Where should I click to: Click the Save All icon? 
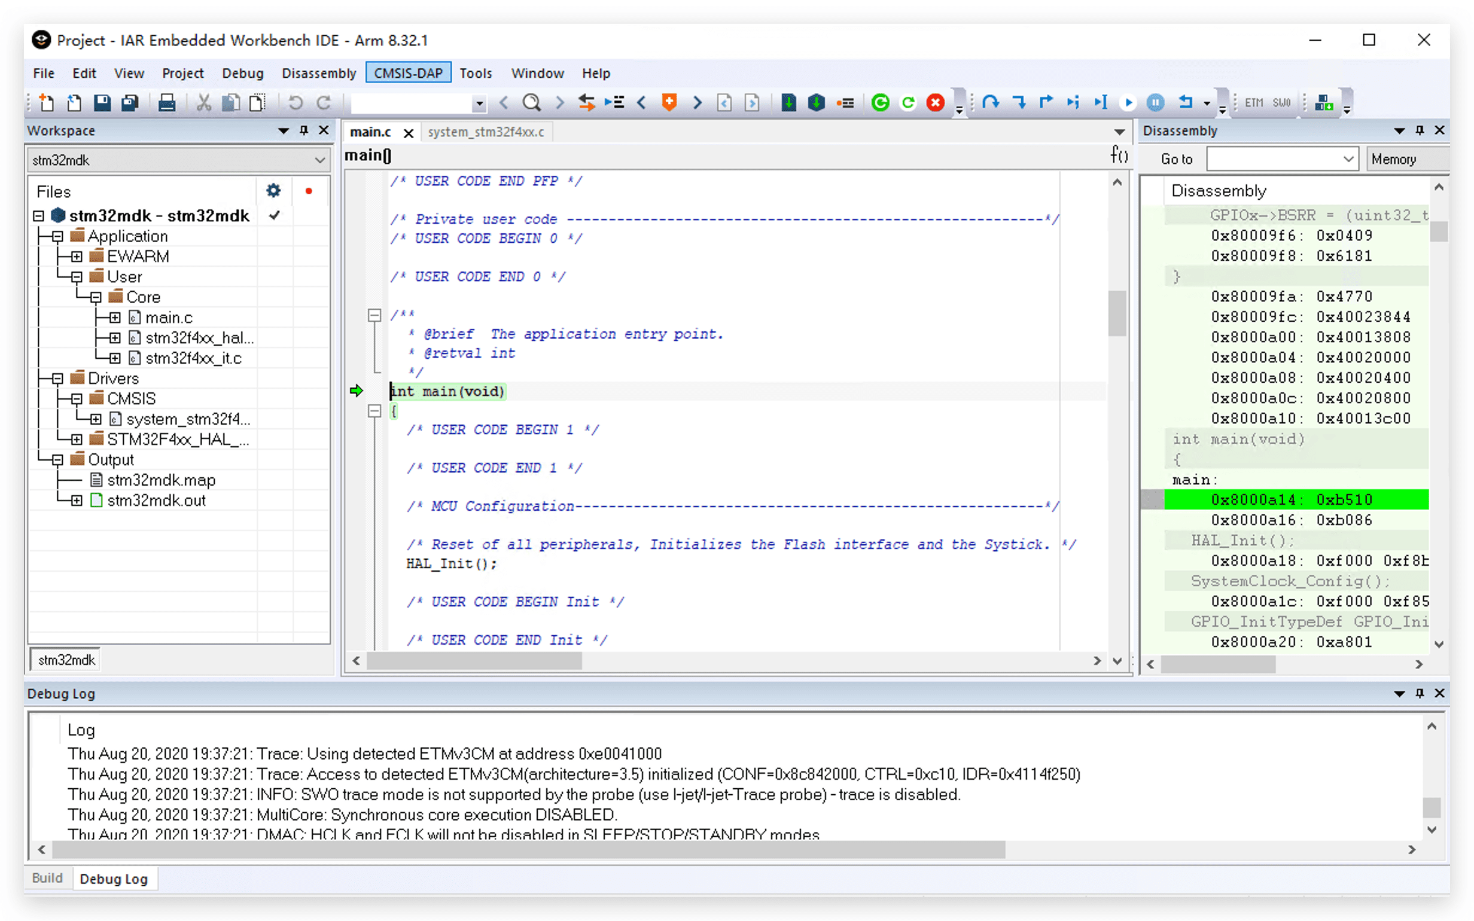tap(130, 102)
